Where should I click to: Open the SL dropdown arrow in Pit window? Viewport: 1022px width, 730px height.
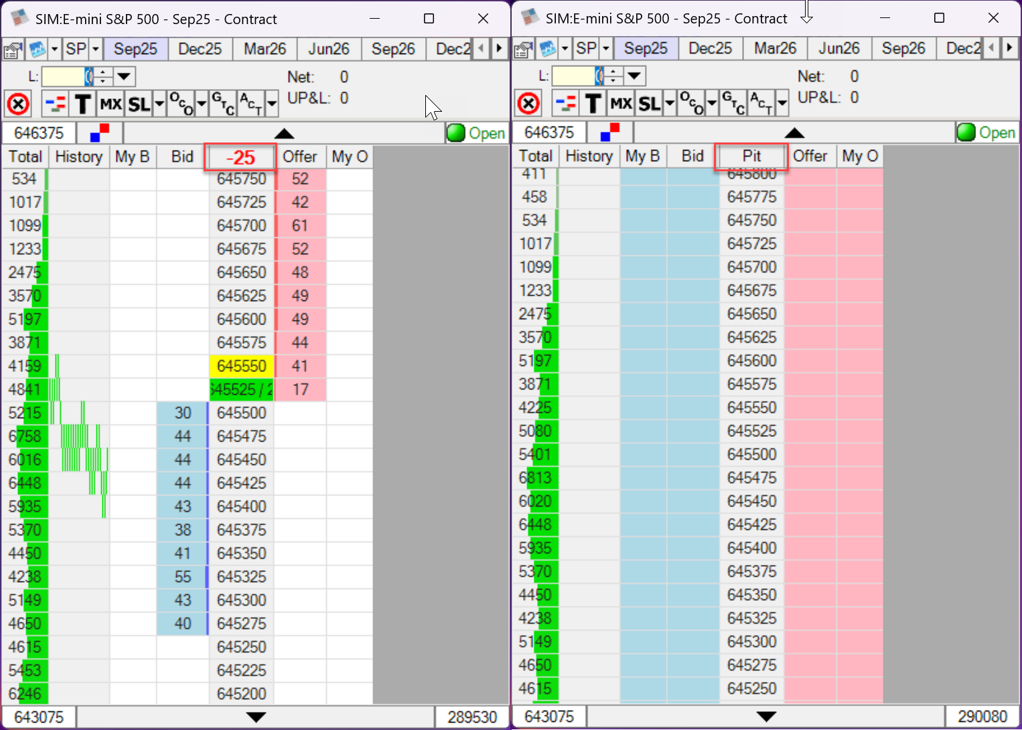pyautogui.click(x=669, y=104)
